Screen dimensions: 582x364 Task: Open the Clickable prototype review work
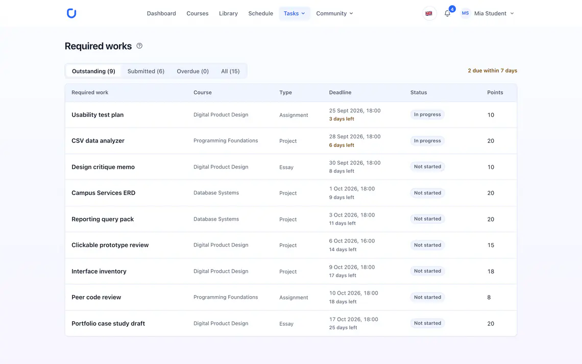[x=110, y=245]
